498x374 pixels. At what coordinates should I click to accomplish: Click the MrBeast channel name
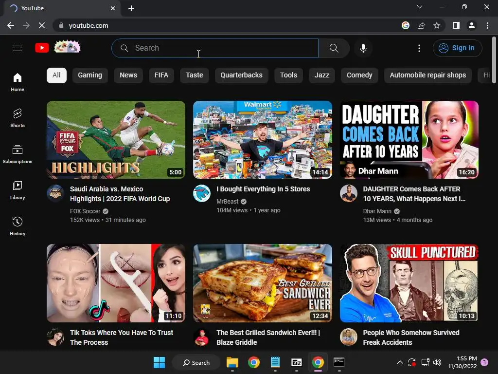point(228,201)
